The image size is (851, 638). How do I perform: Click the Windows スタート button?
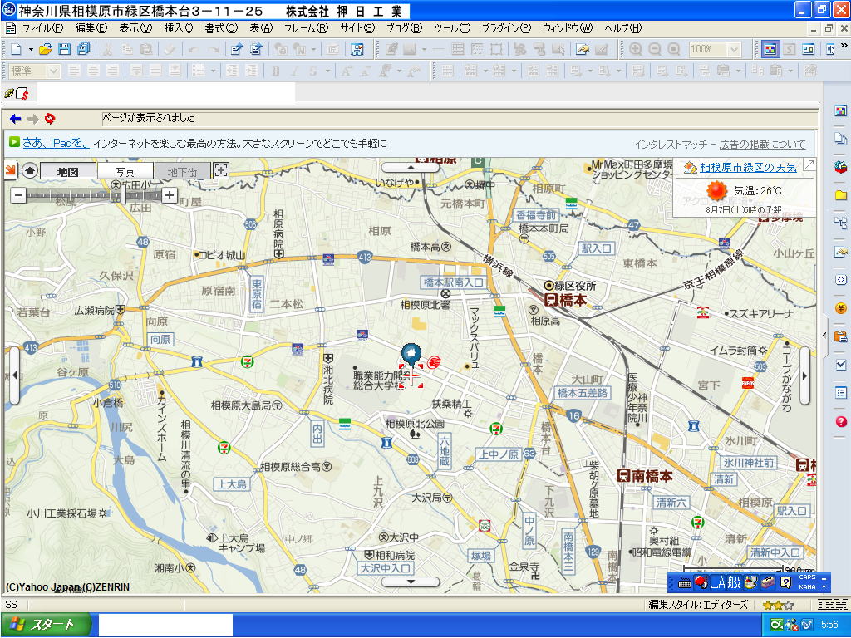46,625
